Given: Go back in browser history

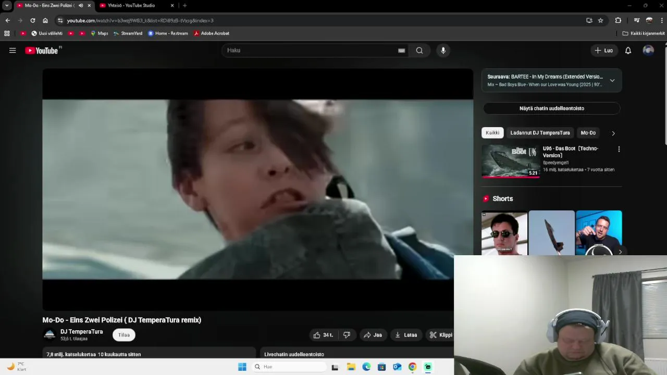Looking at the screenshot, I should pos(7,20).
